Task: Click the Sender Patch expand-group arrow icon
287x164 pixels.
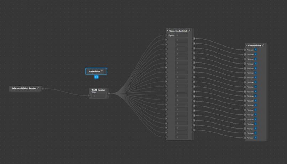Action: (x=189, y=31)
